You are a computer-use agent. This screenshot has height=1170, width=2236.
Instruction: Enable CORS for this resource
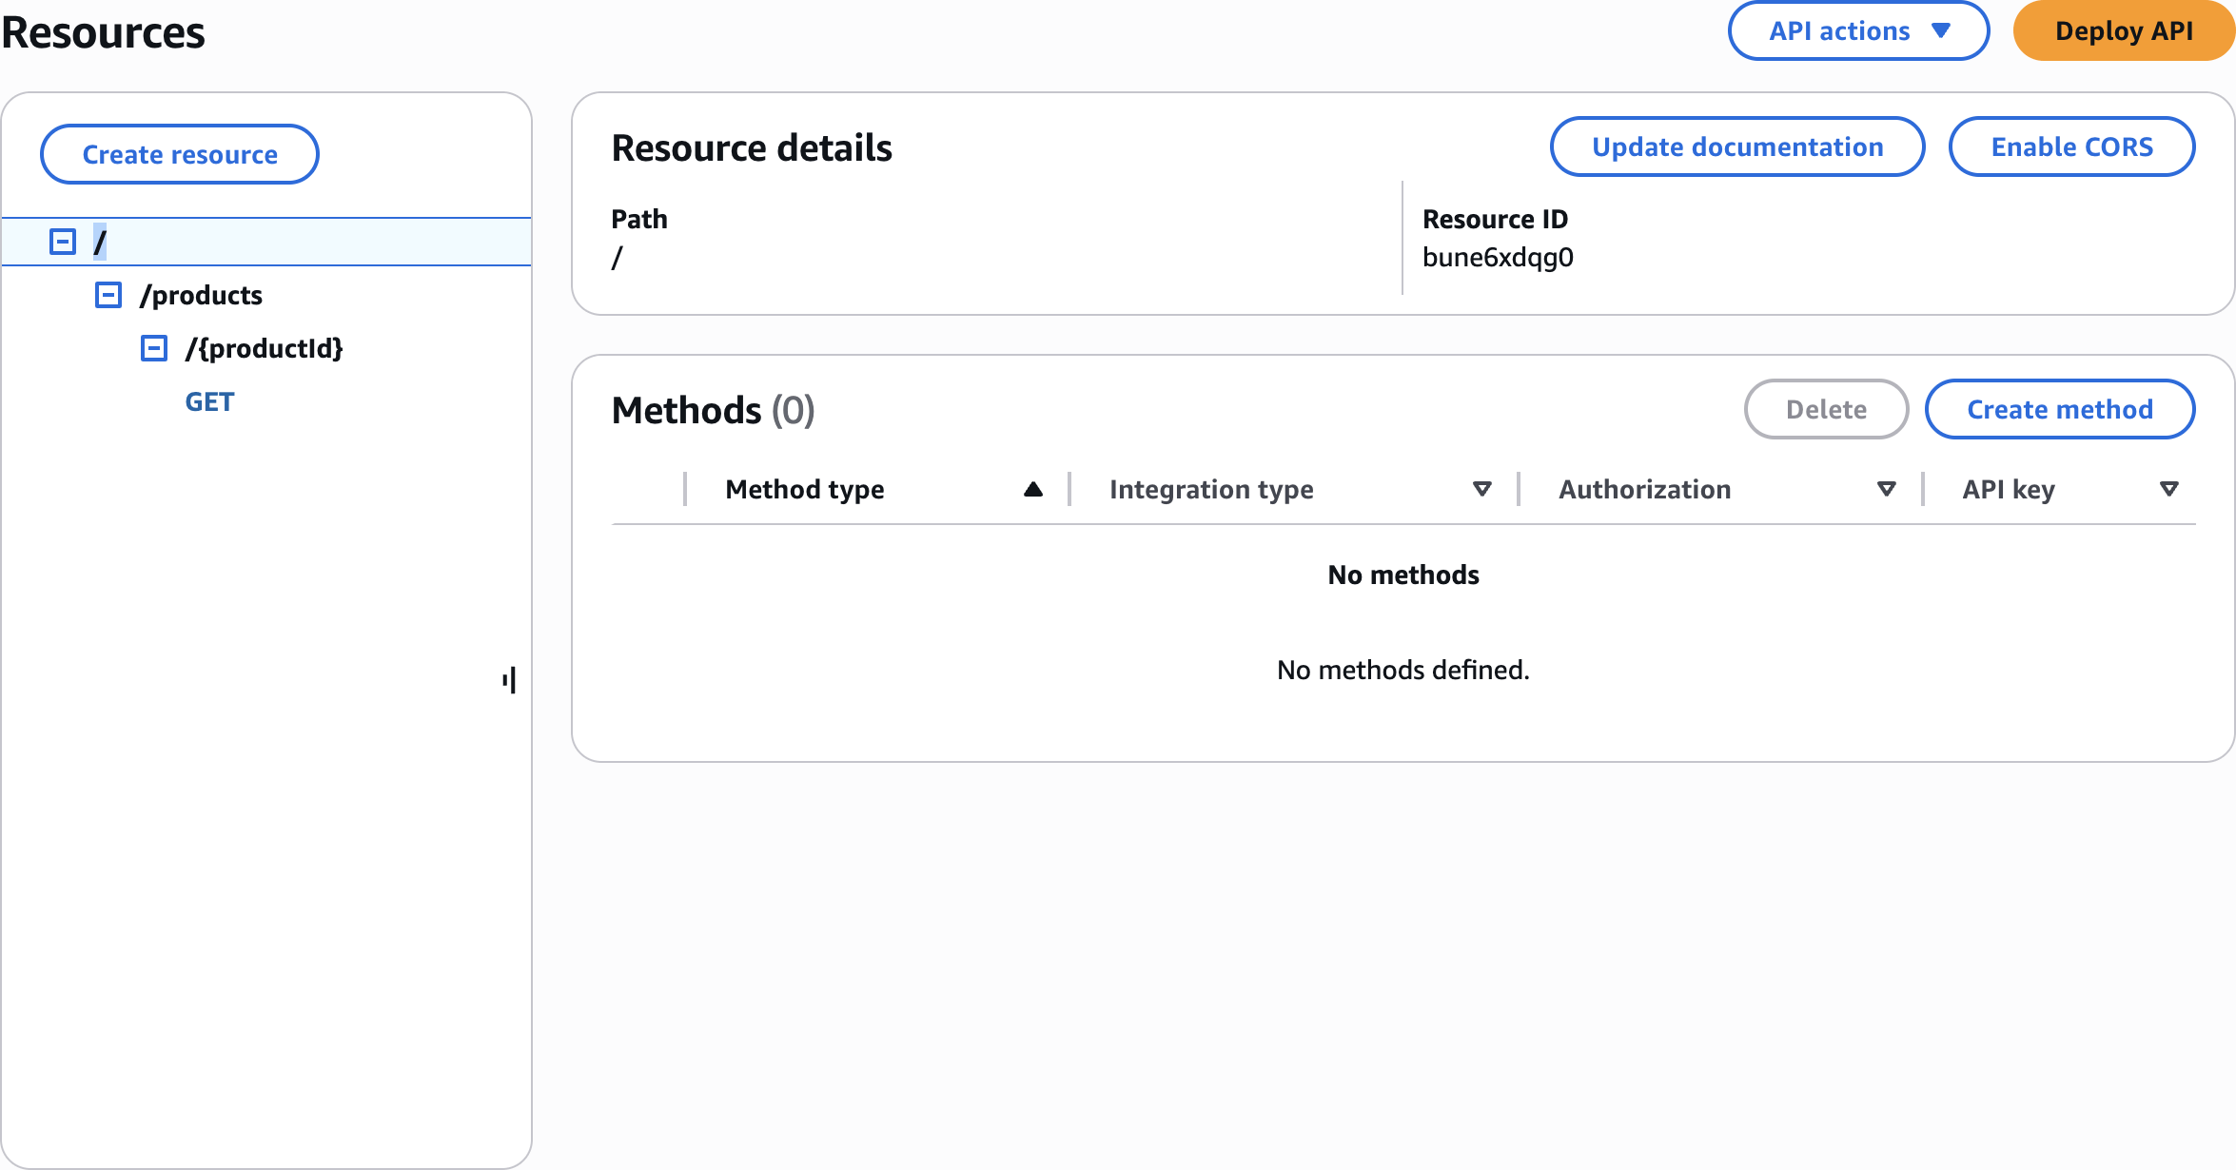click(2071, 147)
